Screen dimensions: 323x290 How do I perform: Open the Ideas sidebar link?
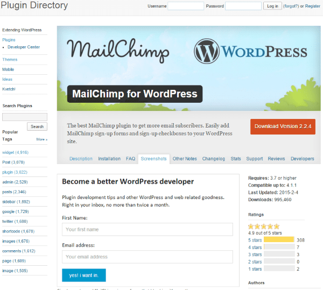point(7,79)
